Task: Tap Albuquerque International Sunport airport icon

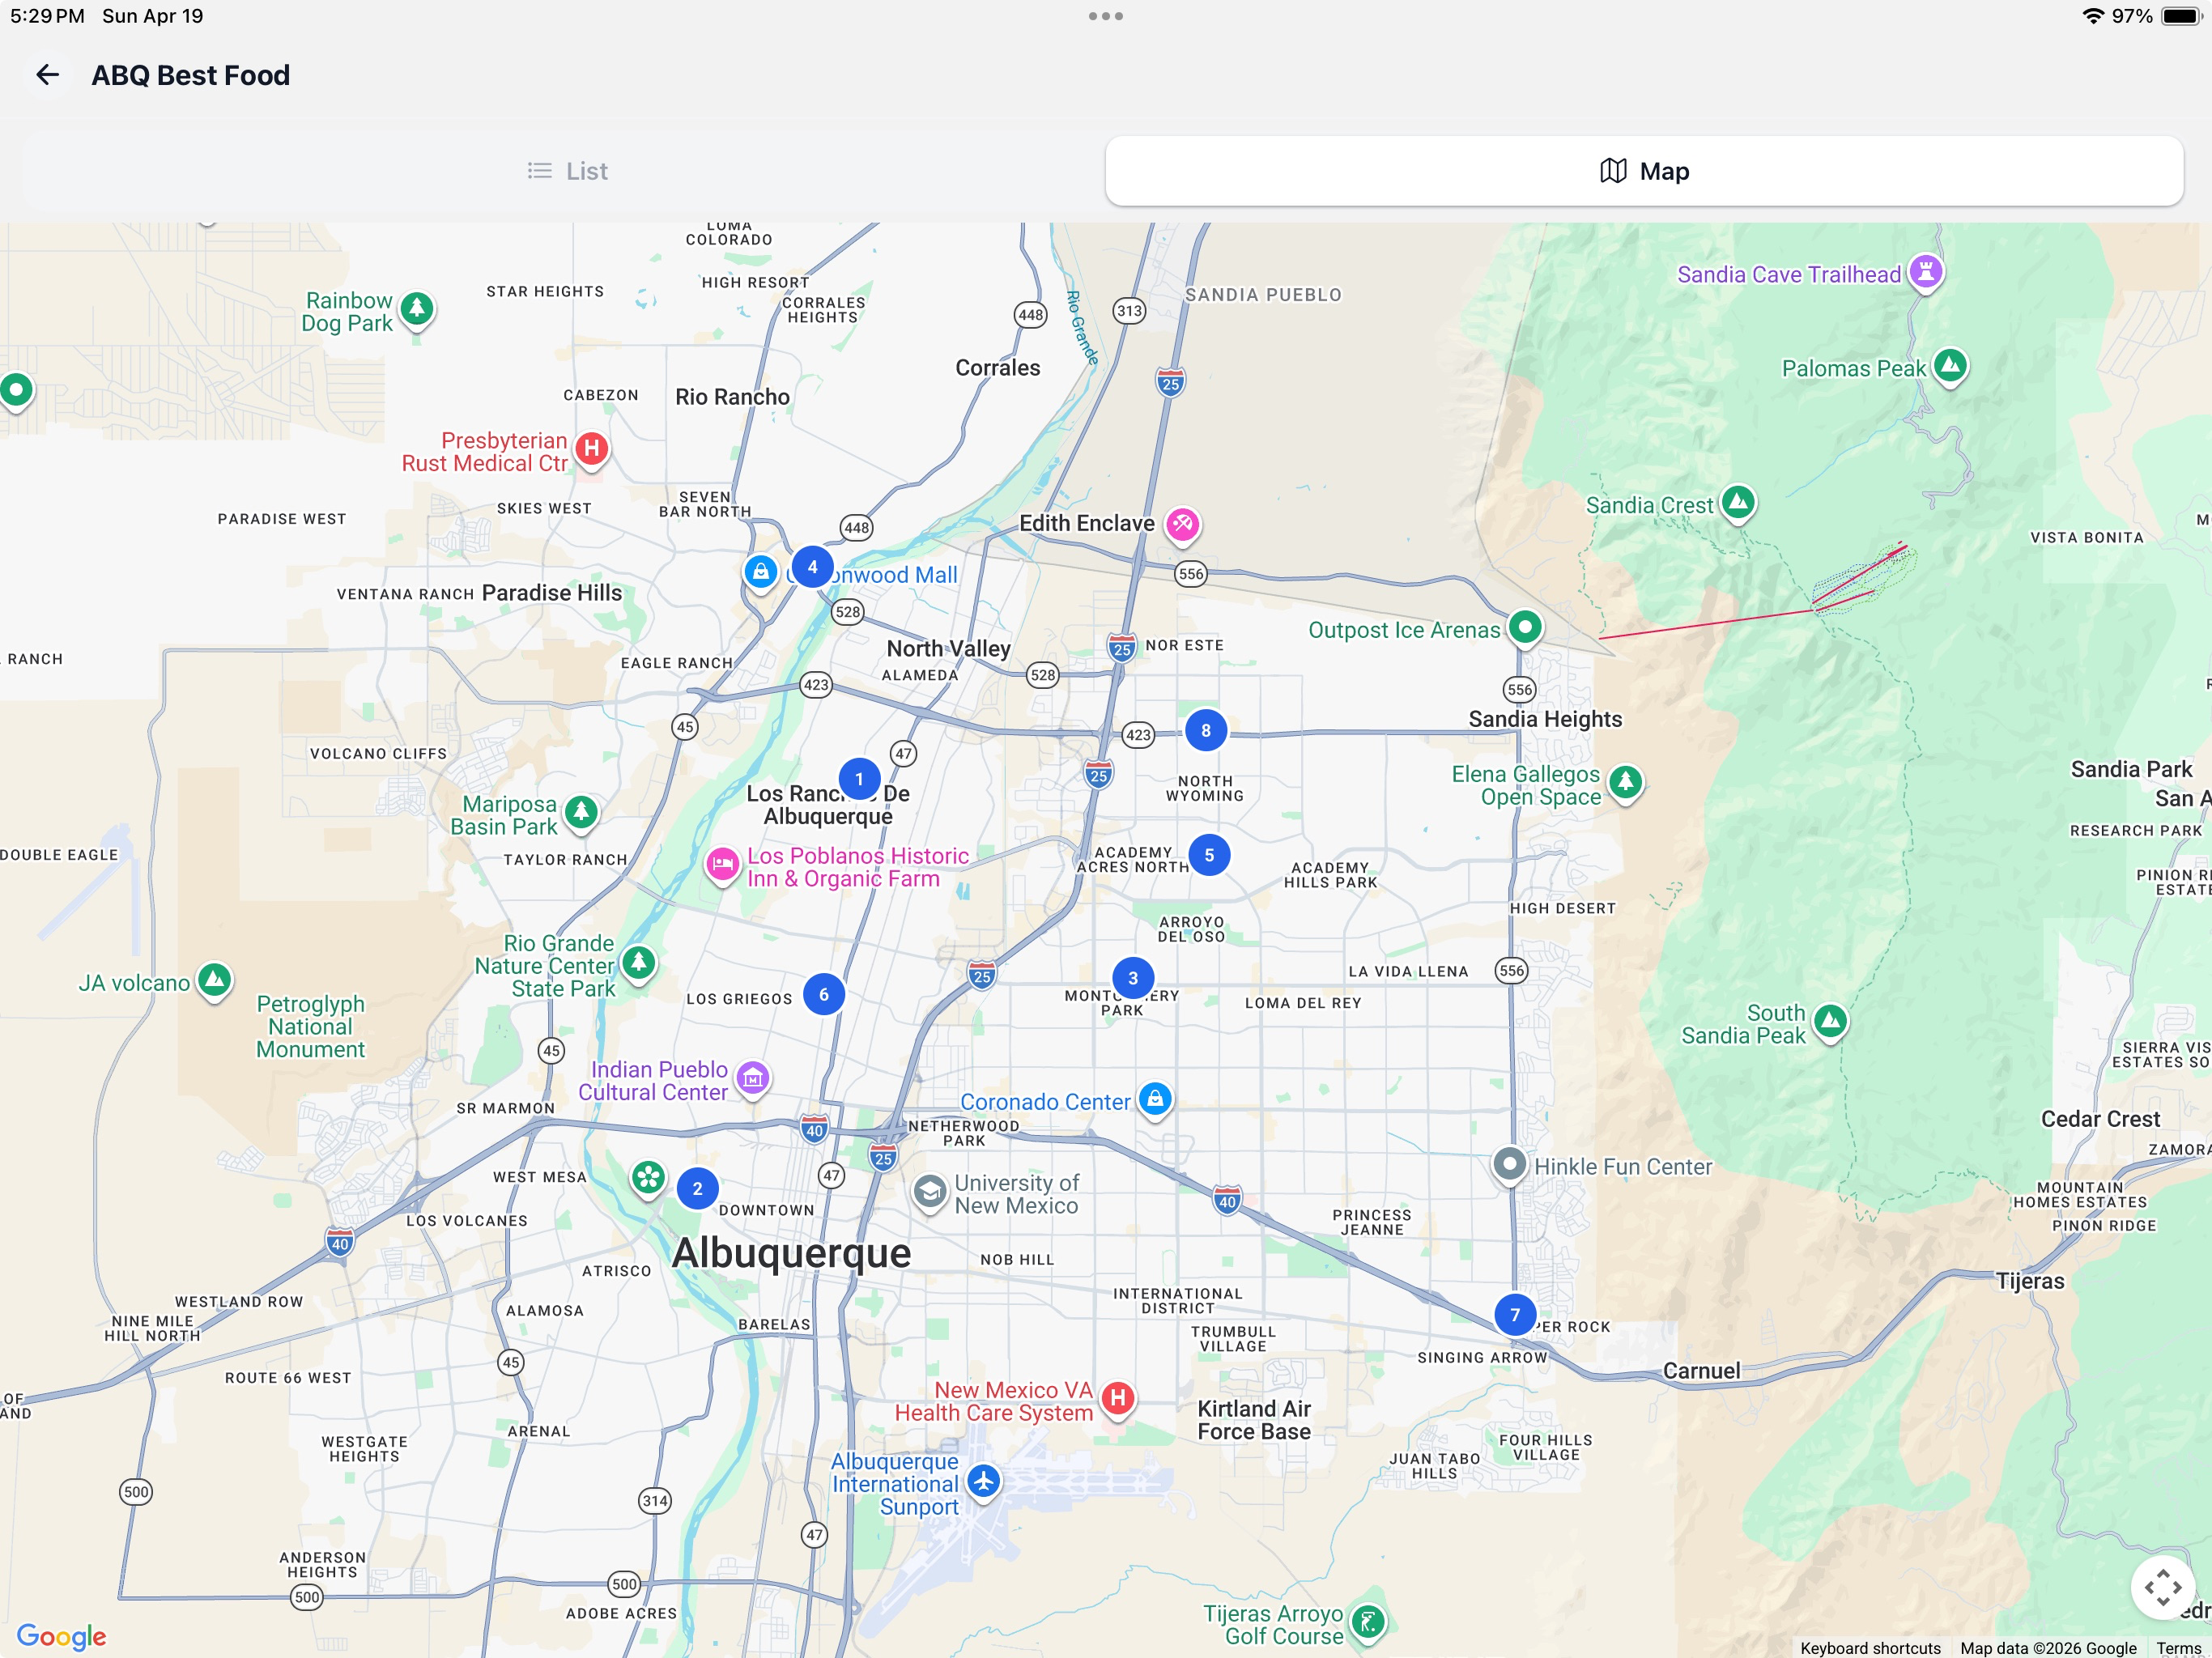Action: point(984,1482)
